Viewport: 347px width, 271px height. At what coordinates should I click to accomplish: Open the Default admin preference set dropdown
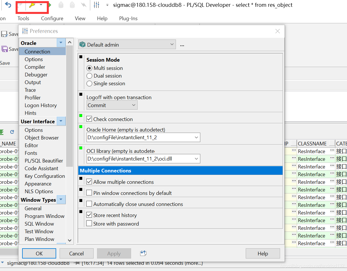(127, 45)
